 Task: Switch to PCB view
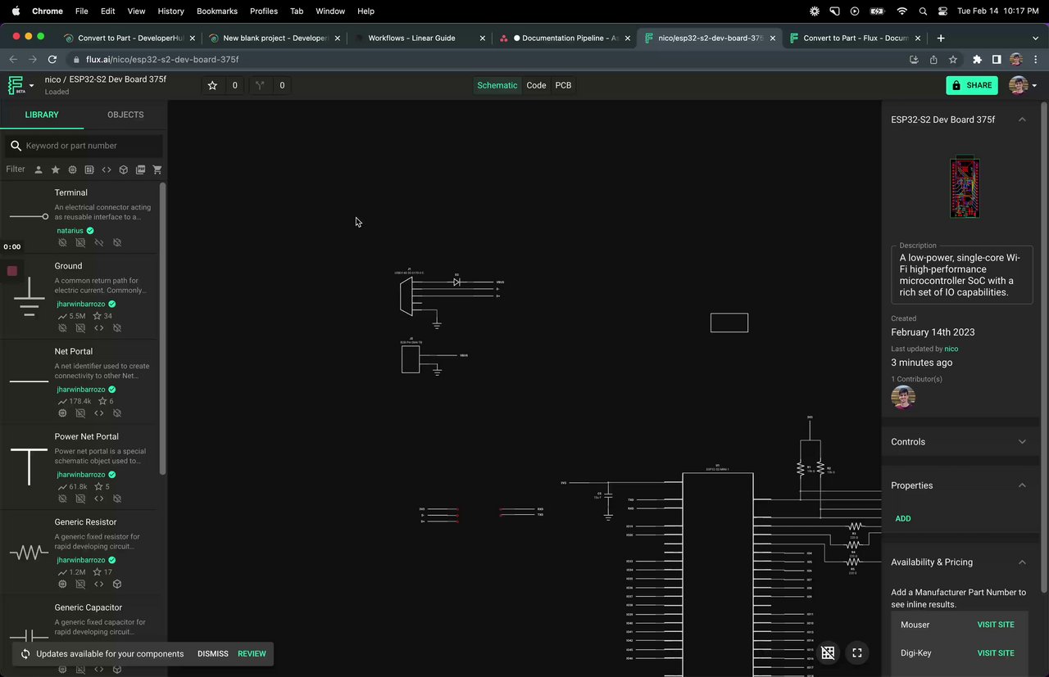[563, 85]
